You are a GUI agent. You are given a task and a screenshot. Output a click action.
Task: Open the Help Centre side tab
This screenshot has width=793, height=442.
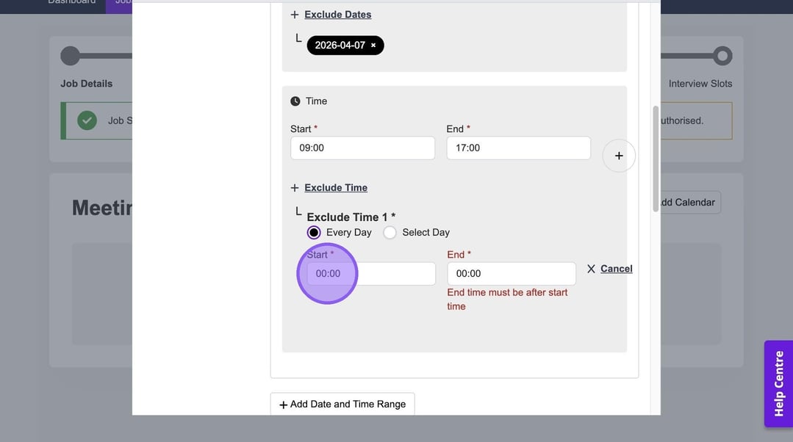pos(778,383)
